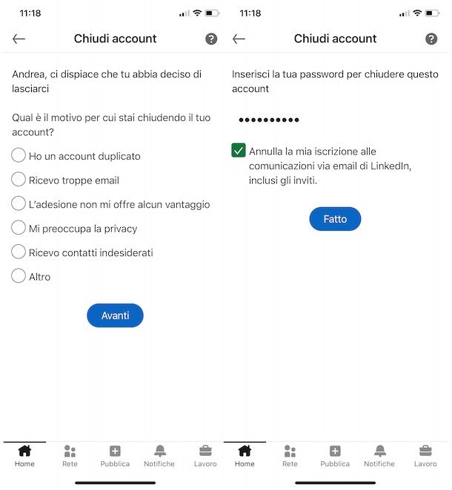
Task: Tap the Avanti button
Action: pyautogui.click(x=115, y=316)
